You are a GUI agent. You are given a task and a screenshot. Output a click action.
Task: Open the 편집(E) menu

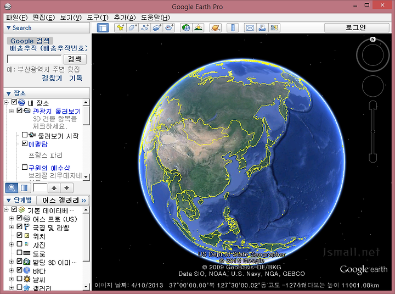(43, 18)
